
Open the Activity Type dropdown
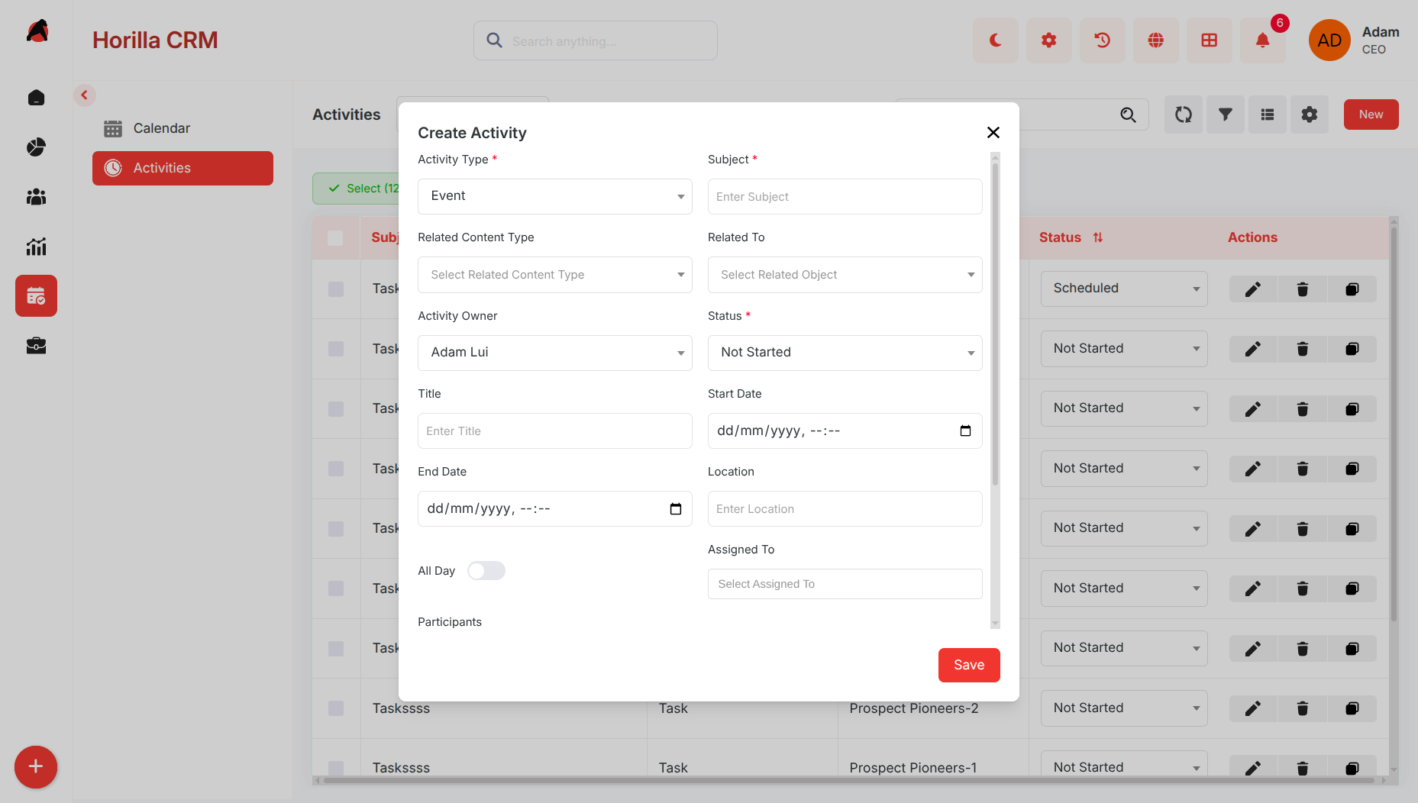(555, 196)
